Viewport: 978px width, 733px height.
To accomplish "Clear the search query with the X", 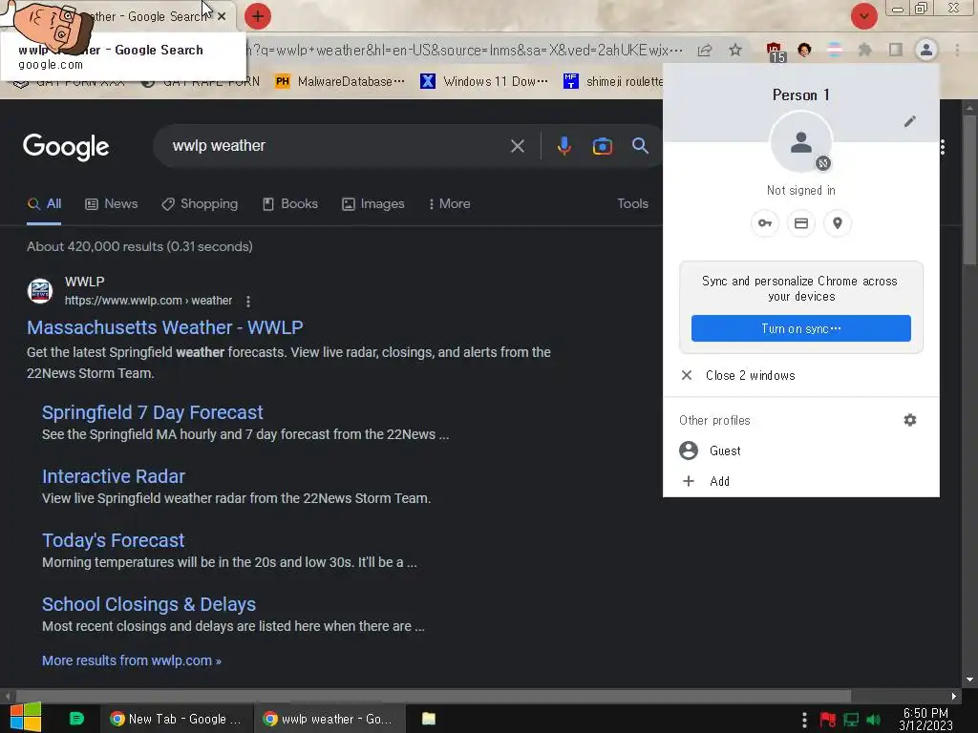I will (x=517, y=146).
